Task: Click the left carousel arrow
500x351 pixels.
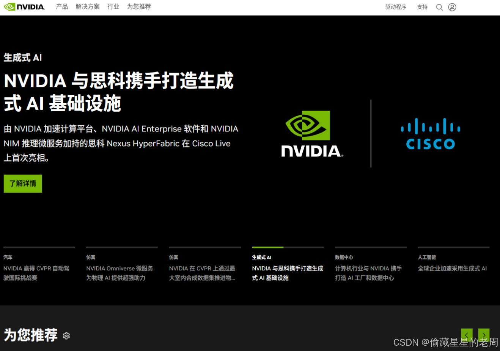Action: pos(467,335)
